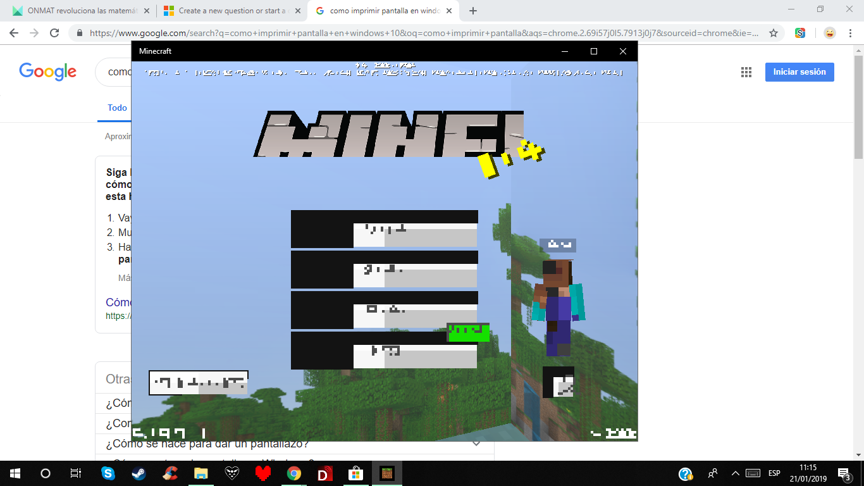This screenshot has height=486, width=864.
Task: Focus Minecraft via its taskbar icon
Action: coord(386,473)
